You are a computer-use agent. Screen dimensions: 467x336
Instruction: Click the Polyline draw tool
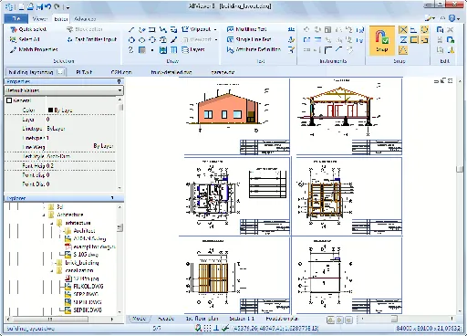141,29
